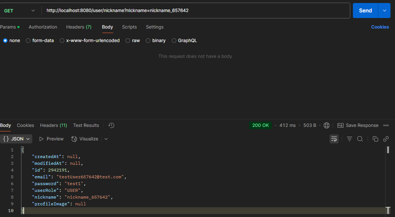Open the Scripts tab
Image resolution: width=395 pixels, height=217 pixels.
(x=130, y=27)
